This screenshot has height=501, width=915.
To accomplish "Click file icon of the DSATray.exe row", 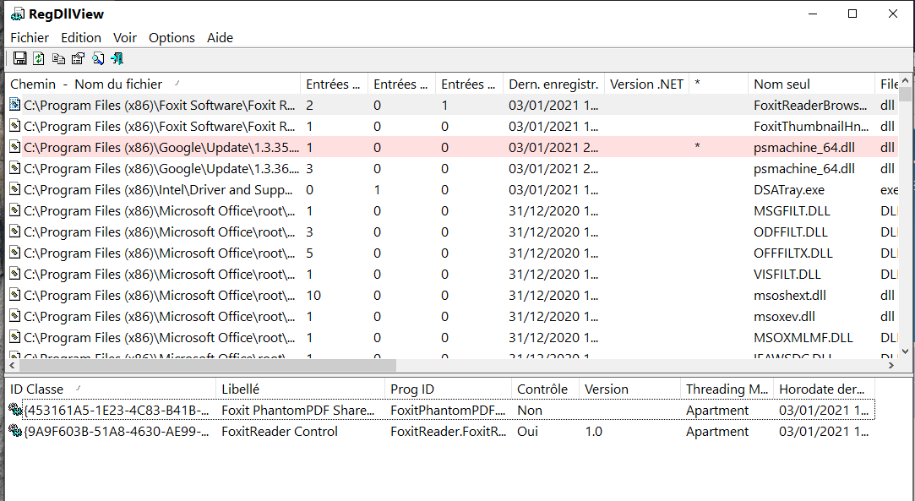I will pos(15,189).
